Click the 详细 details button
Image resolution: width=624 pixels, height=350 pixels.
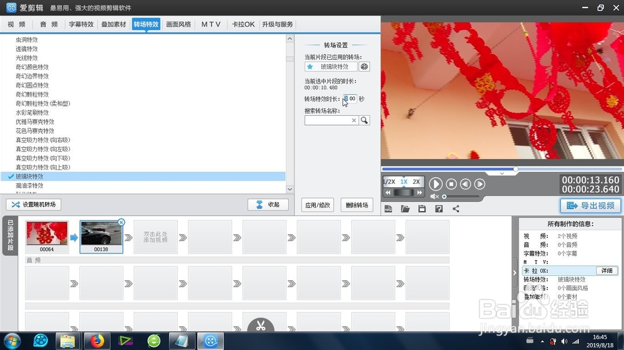coord(607,270)
